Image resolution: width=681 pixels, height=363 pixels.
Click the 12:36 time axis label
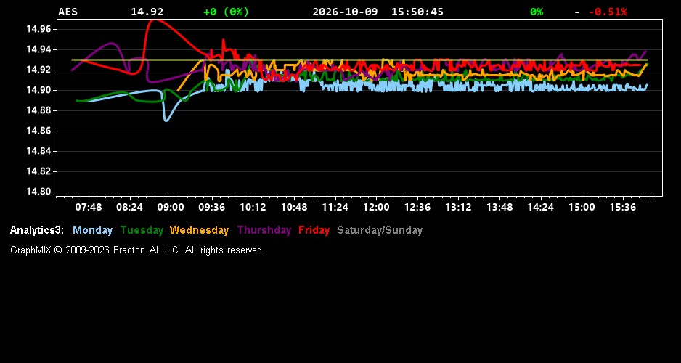click(417, 208)
